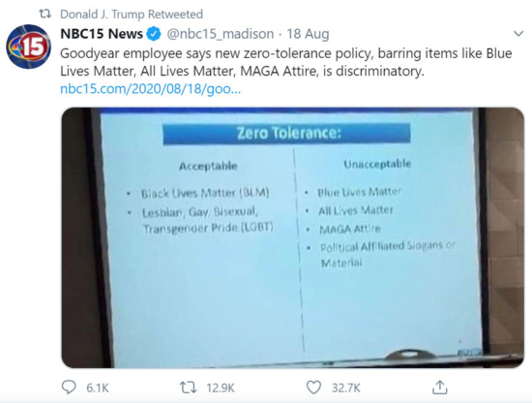Like the tweet with the heart icon
This screenshot has width=532, height=403.
[x=313, y=387]
